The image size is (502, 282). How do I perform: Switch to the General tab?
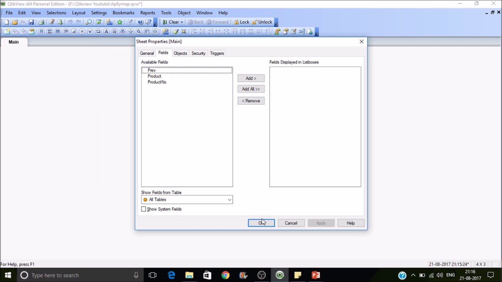pos(147,53)
